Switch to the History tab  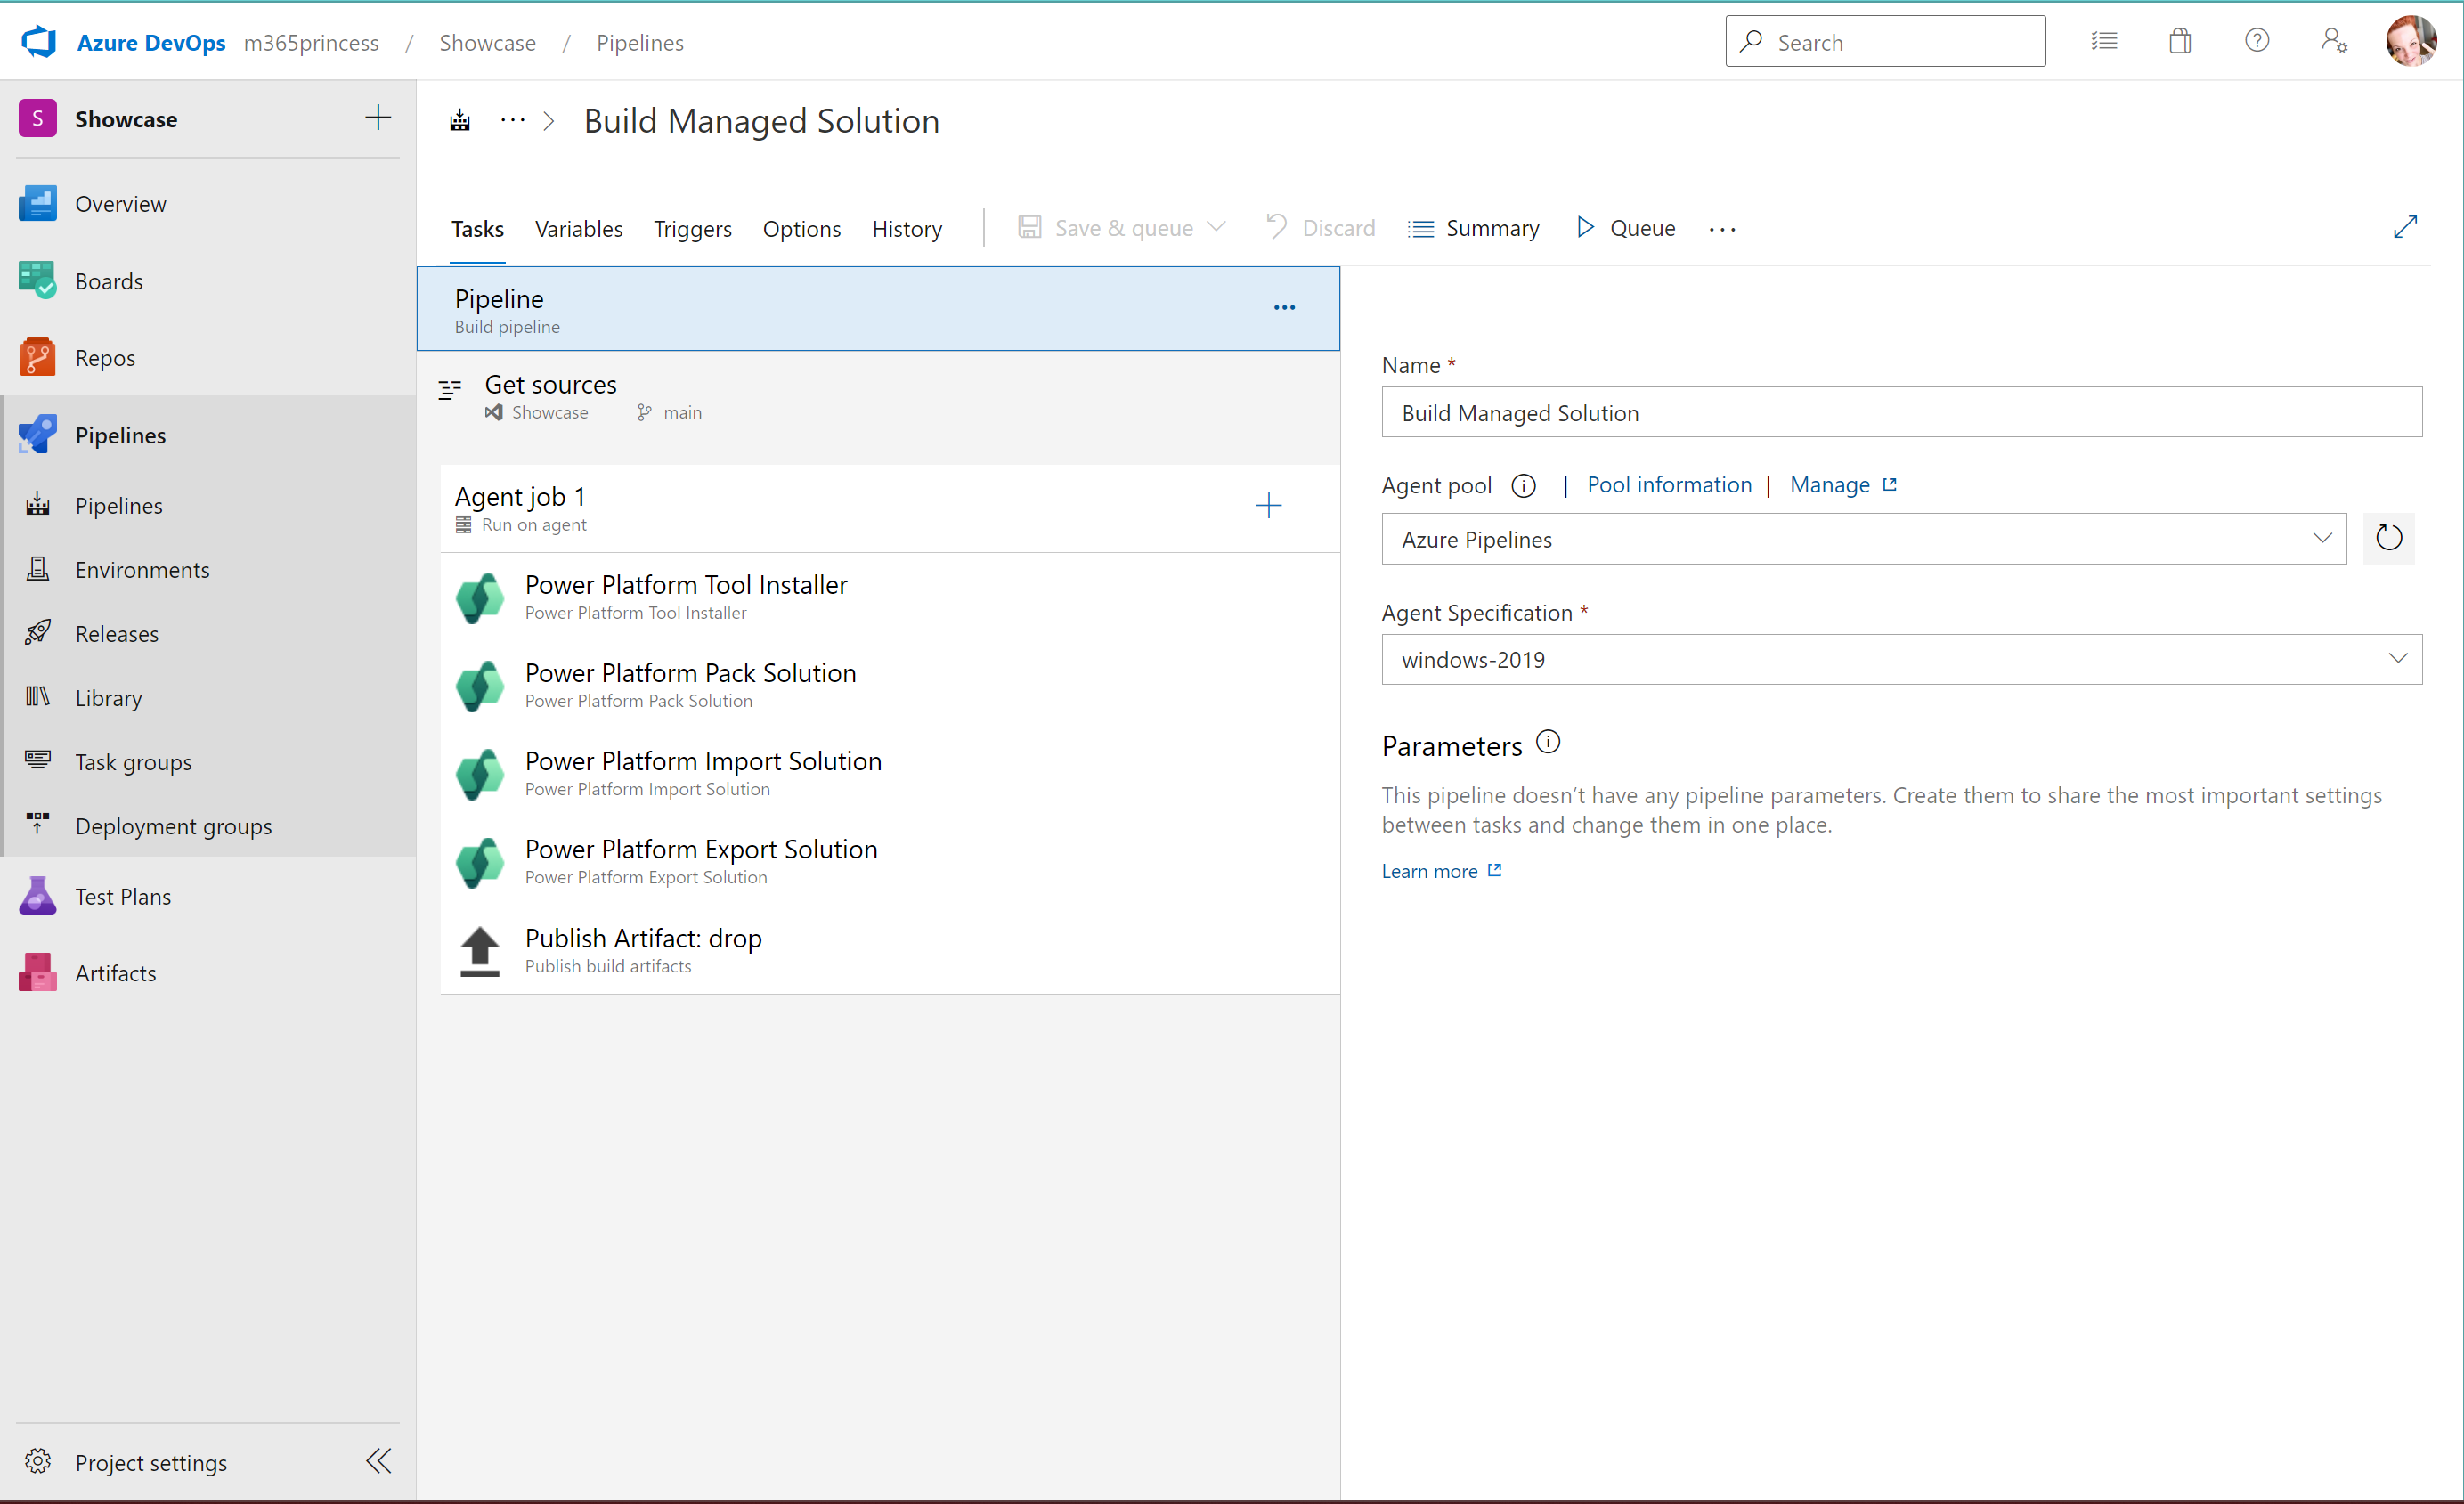coord(907,229)
